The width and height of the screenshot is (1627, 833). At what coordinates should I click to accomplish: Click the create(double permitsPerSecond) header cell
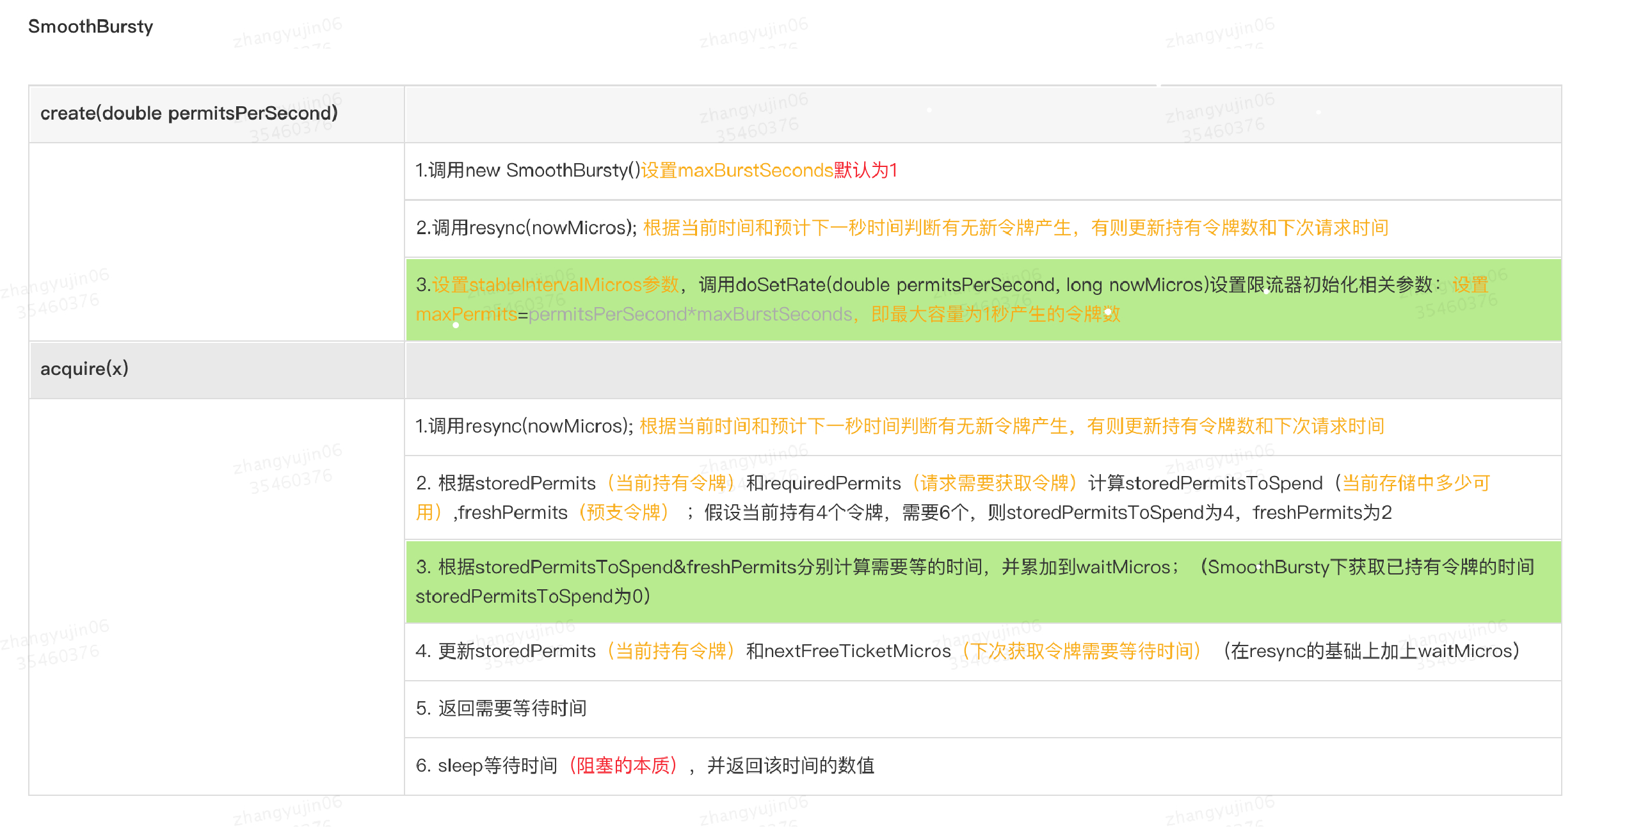click(x=189, y=113)
